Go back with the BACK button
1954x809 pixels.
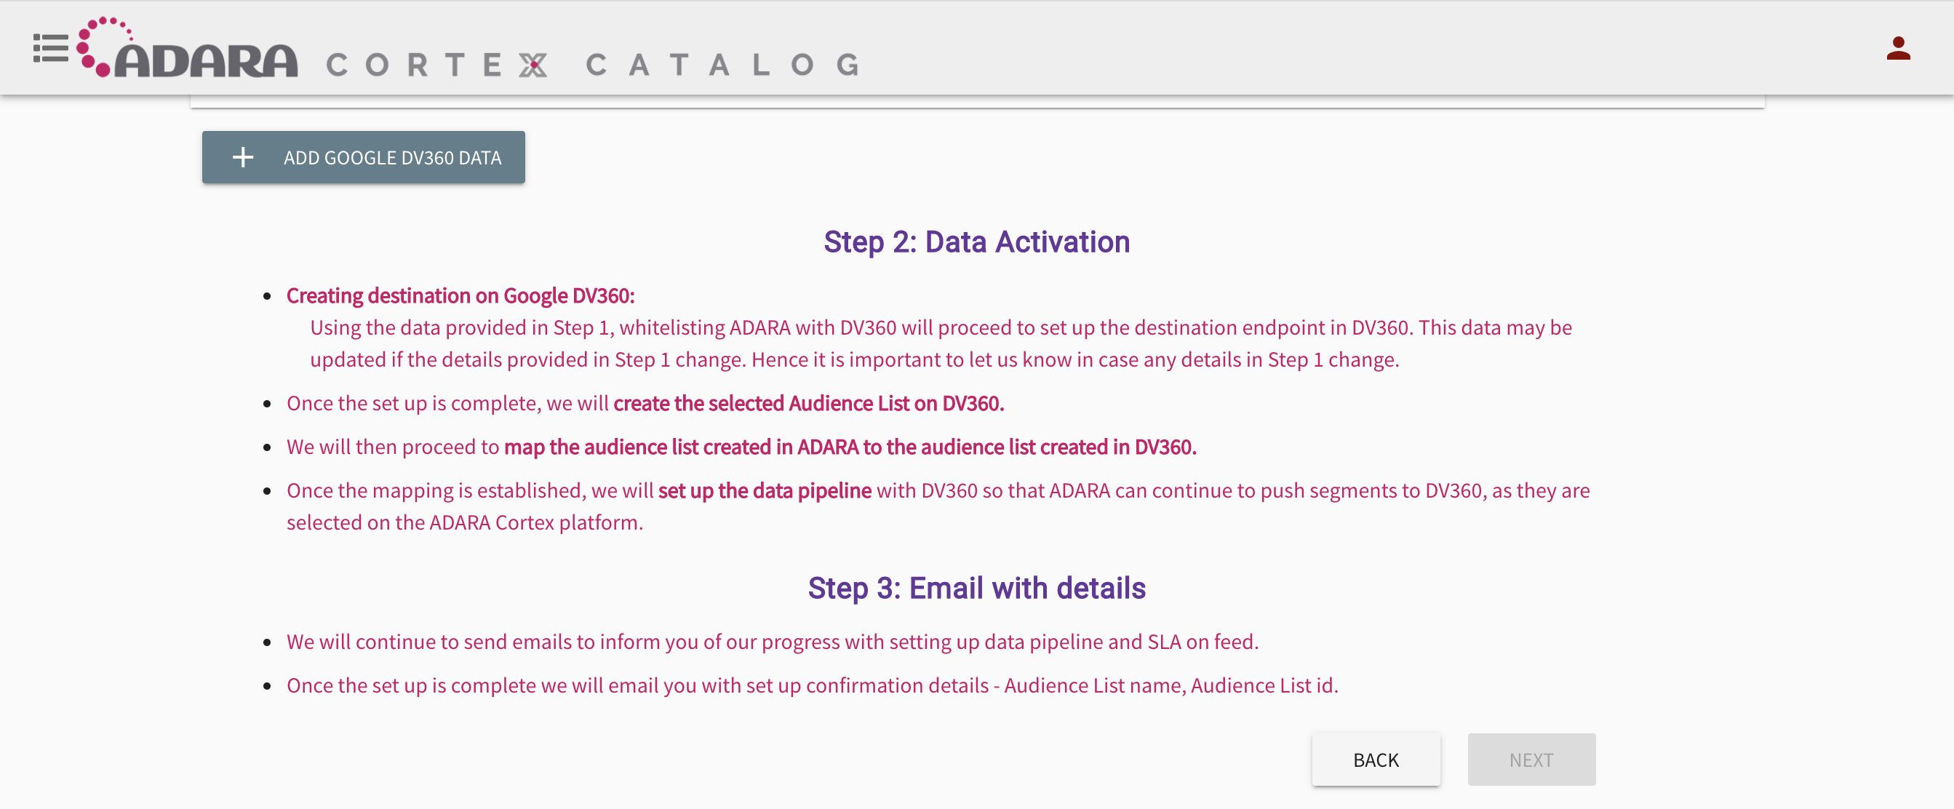(1375, 760)
